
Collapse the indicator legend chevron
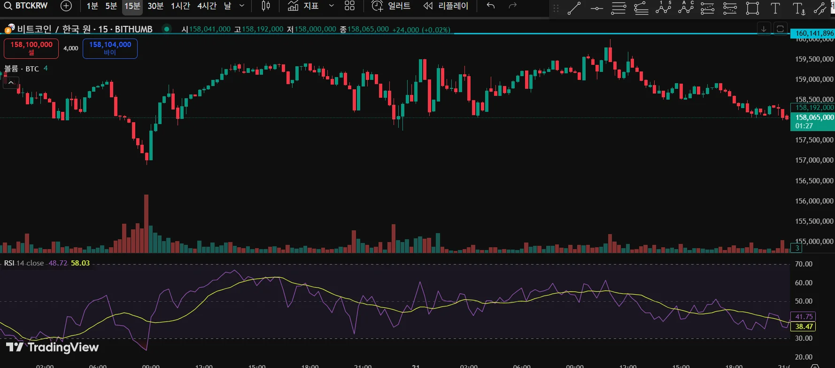[x=11, y=82]
